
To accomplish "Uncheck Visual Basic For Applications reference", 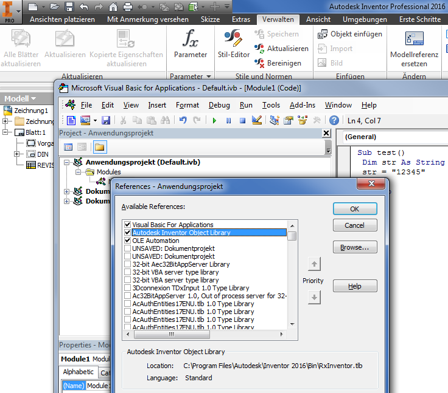I will (127, 225).
